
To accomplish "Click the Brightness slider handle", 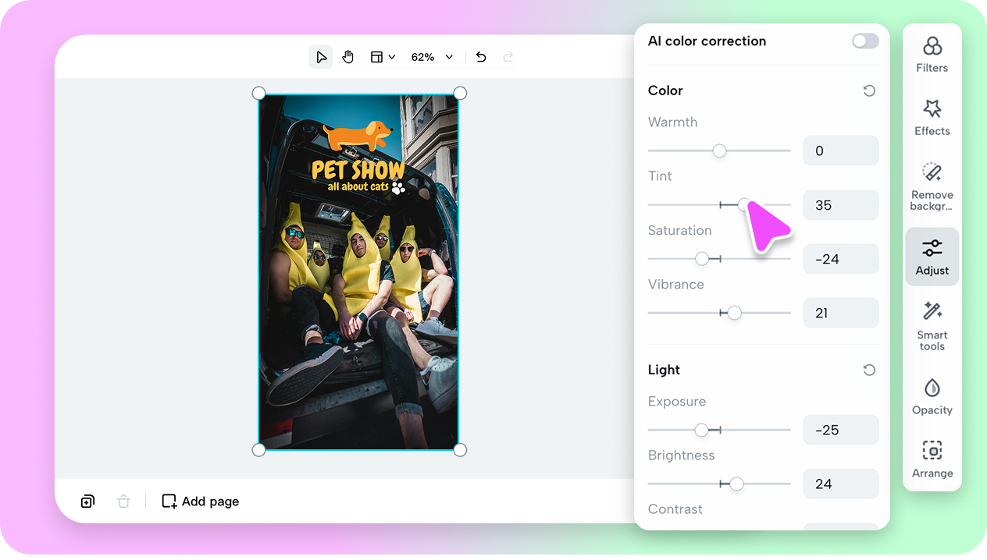I will click(736, 484).
